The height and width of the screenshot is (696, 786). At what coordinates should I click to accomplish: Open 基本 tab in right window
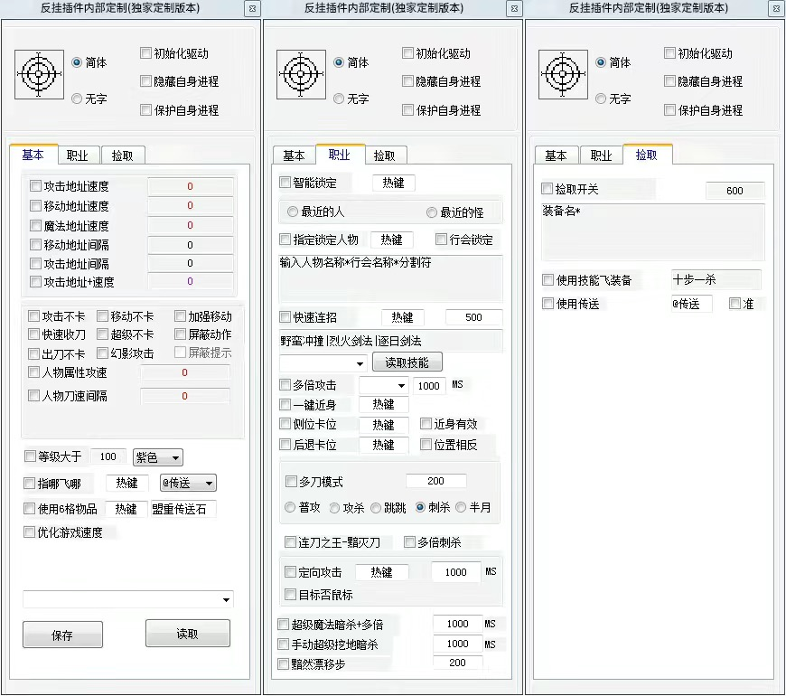(x=556, y=155)
